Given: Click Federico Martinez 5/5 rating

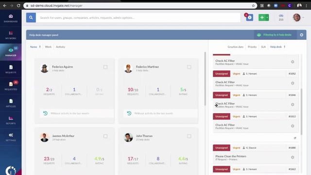Looking at the screenshot, I should pyautogui.click(x=183, y=91).
